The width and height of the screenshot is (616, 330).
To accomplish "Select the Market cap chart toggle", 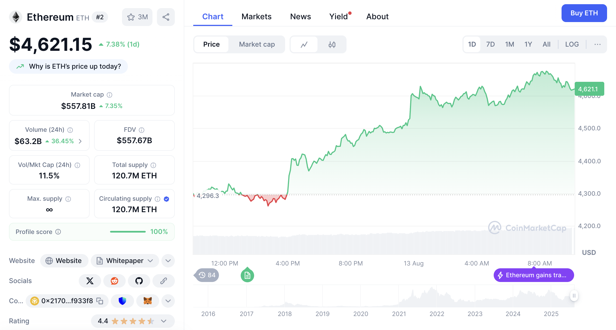I will point(257,44).
